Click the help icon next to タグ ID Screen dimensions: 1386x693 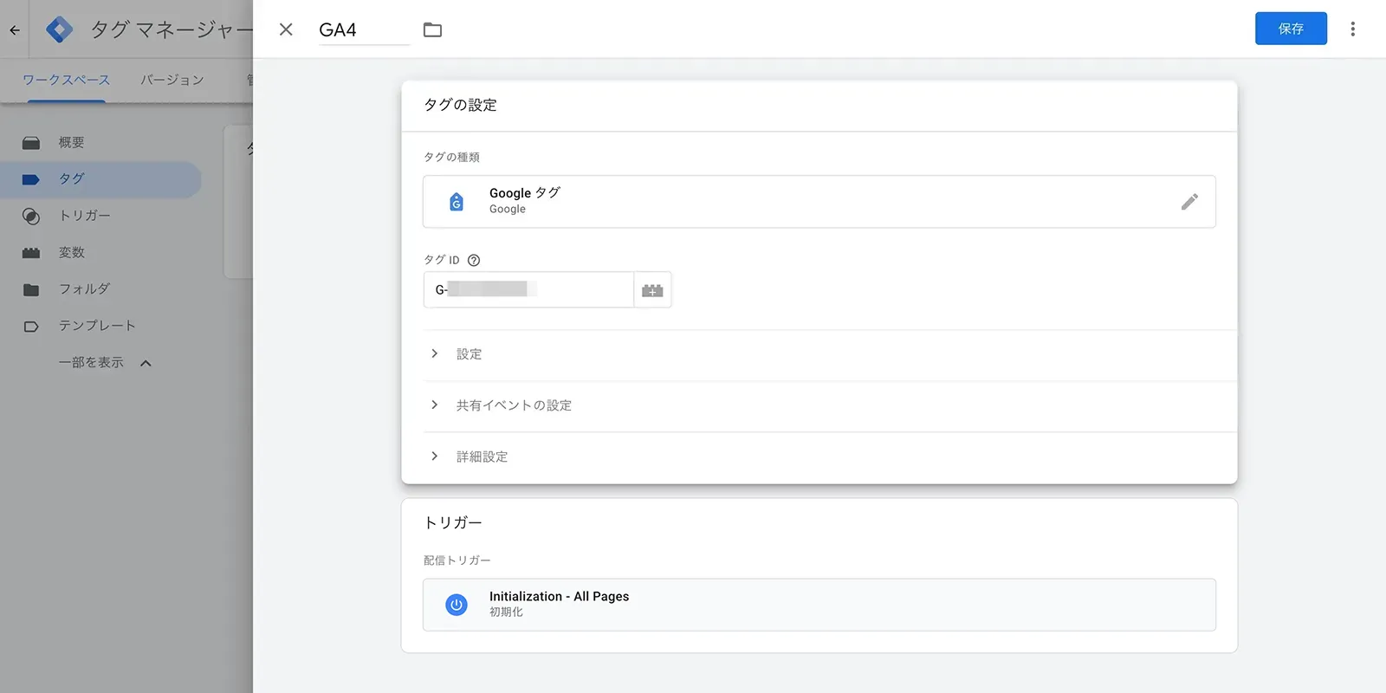(x=474, y=260)
